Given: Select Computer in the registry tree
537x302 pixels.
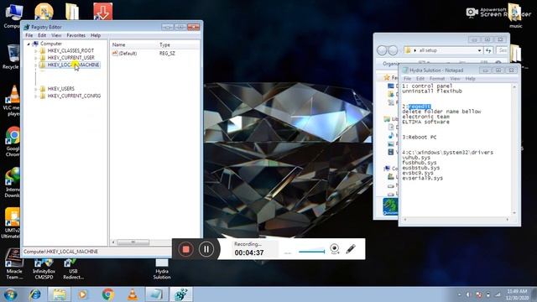Looking at the screenshot, I should (51, 44).
